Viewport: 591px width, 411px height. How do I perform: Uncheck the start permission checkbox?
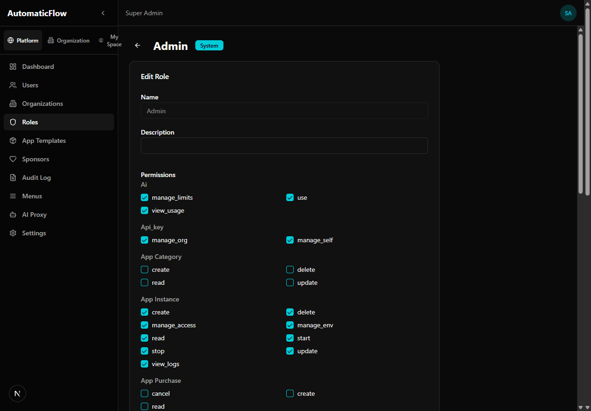pyautogui.click(x=290, y=338)
